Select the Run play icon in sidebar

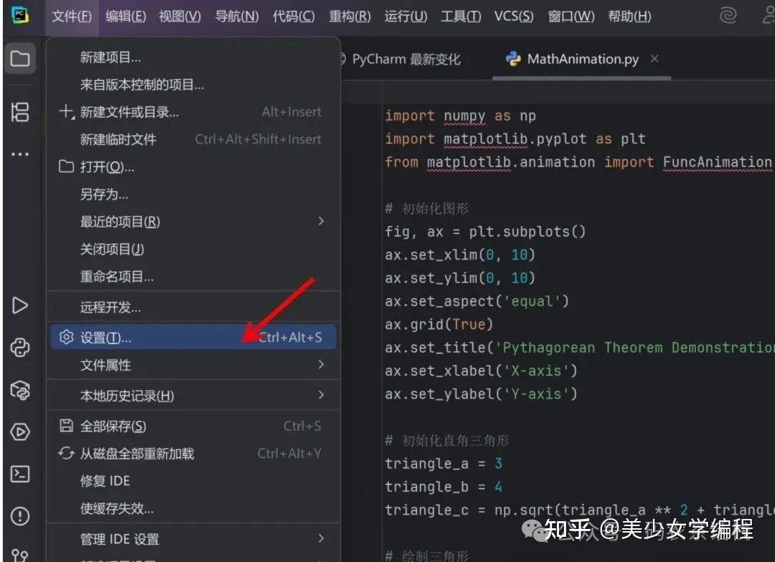(x=20, y=304)
